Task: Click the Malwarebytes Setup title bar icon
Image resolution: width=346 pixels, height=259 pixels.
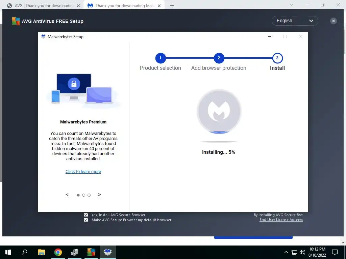Action: (x=44, y=36)
